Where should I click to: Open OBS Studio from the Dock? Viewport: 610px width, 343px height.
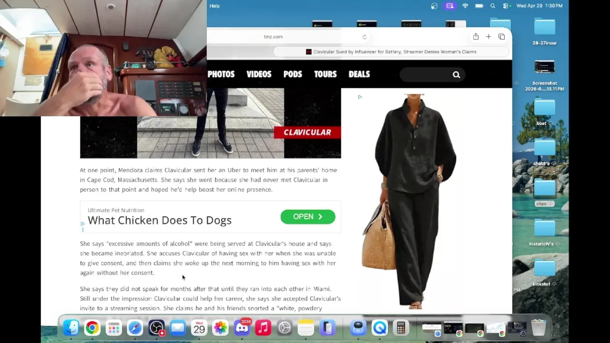[156, 328]
